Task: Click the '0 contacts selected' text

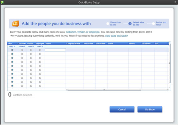Action: pyautogui.click(x=20, y=95)
